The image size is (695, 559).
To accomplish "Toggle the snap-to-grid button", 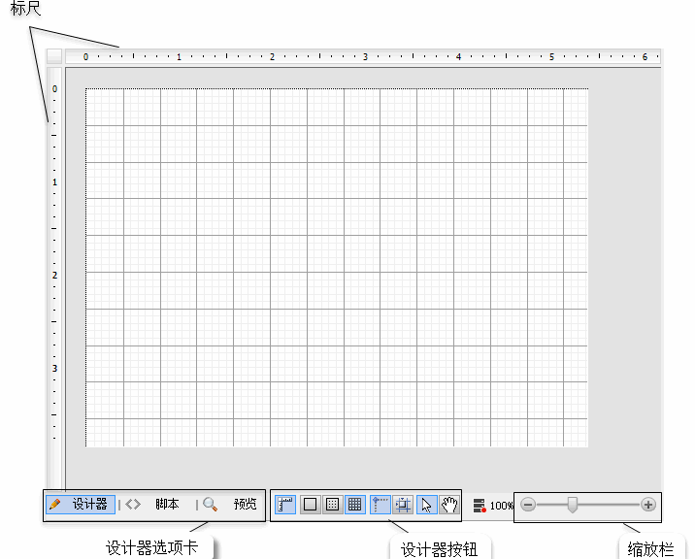I will pyautogui.click(x=403, y=505).
